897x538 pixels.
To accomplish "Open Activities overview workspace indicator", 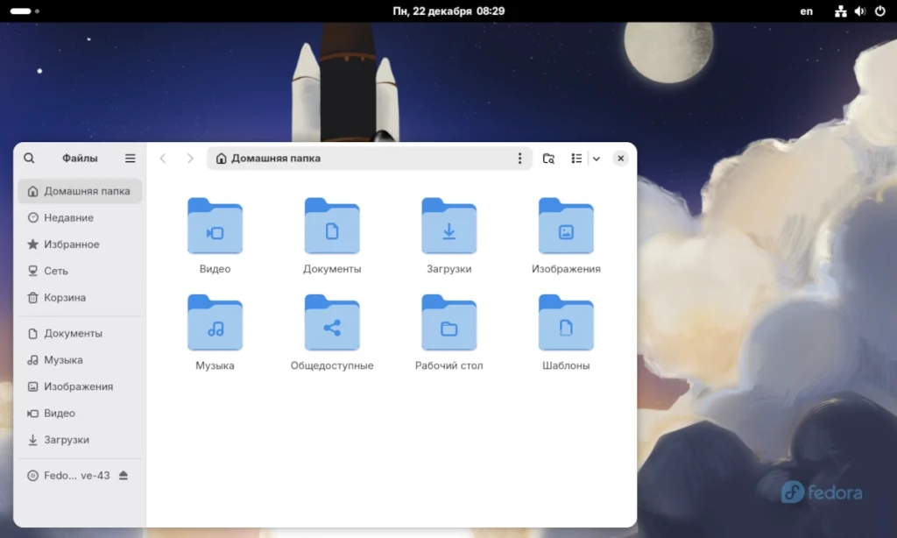I will pos(25,11).
